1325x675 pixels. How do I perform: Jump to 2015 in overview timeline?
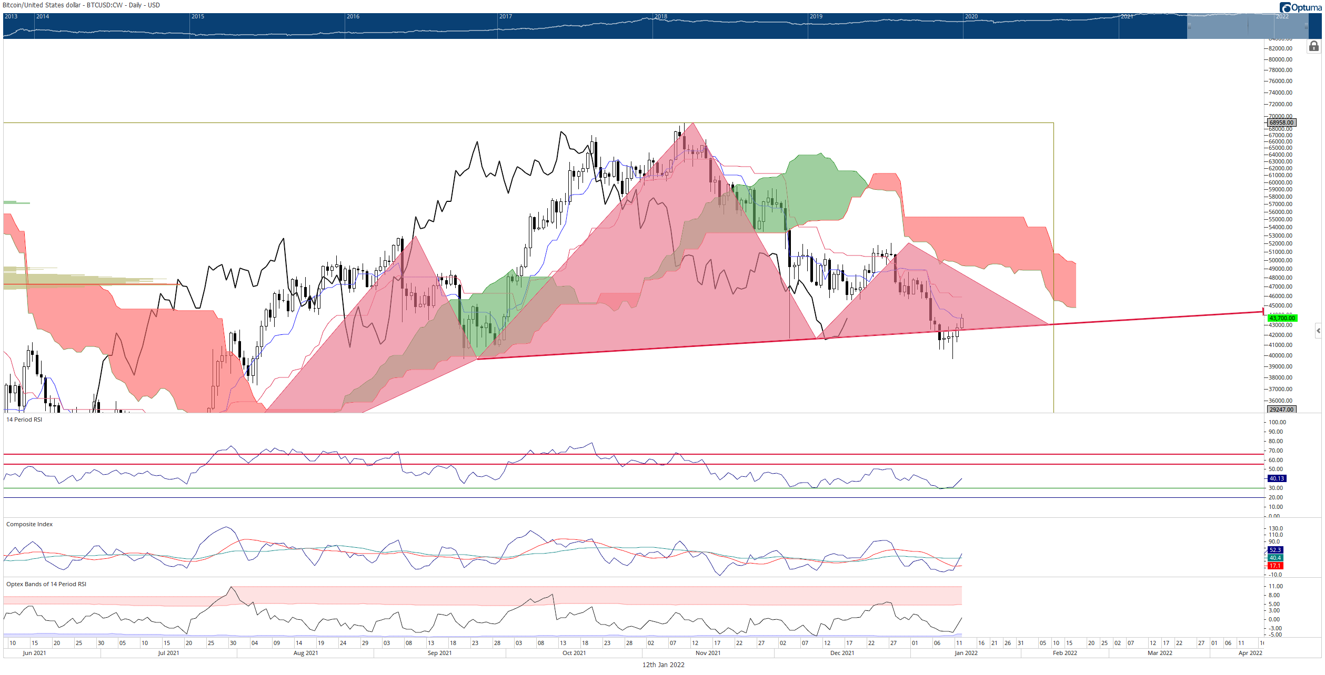198,16
